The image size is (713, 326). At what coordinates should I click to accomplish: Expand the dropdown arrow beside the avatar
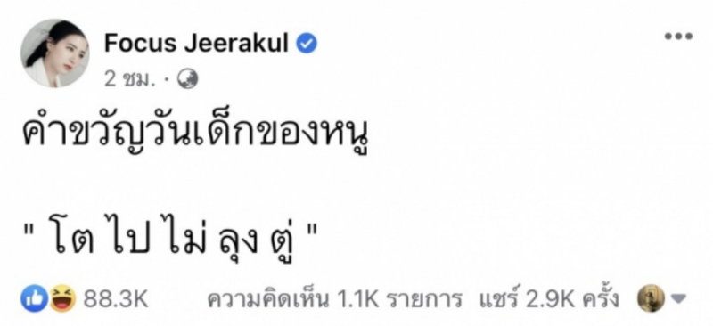[x=678, y=298]
